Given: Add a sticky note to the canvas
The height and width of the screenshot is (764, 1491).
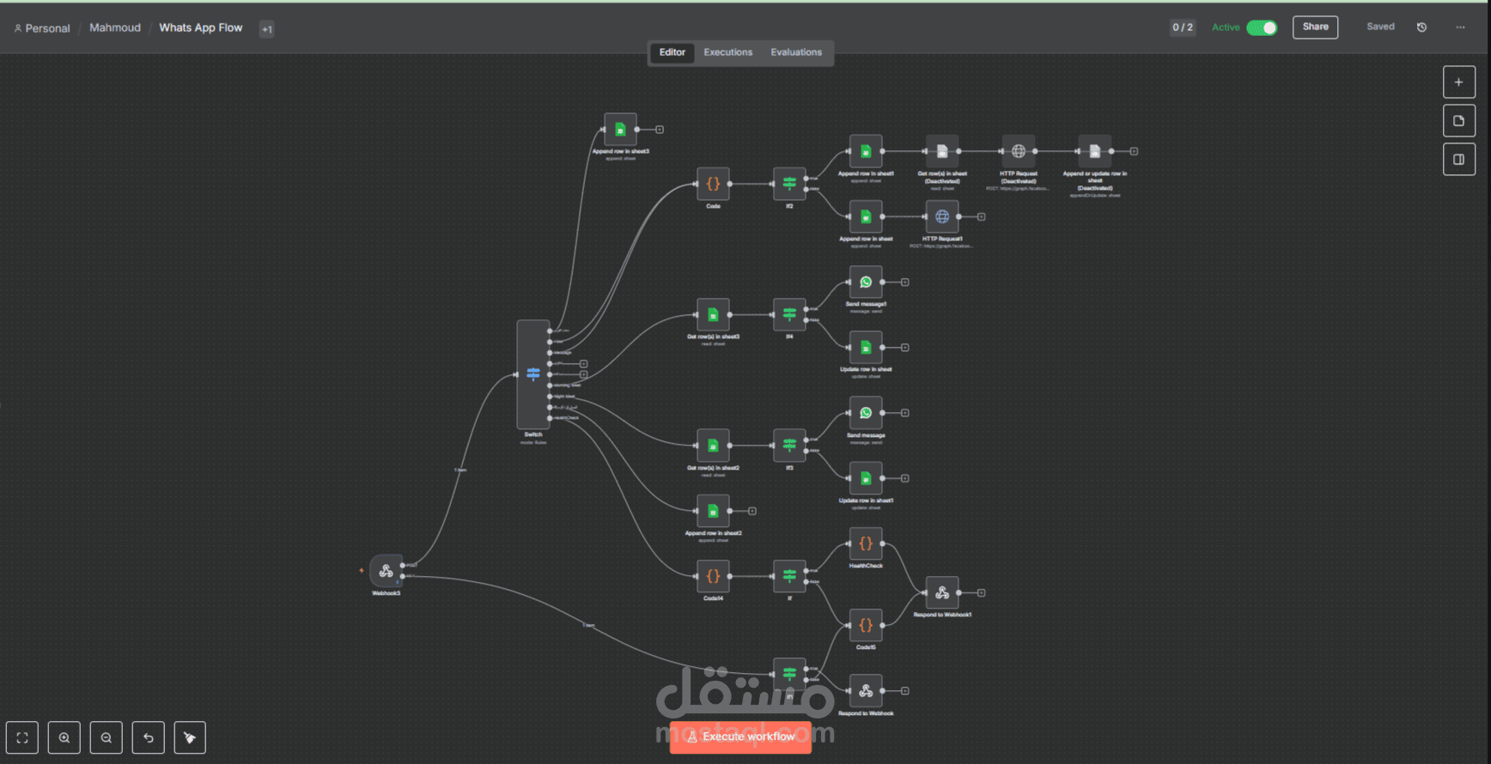Looking at the screenshot, I should (x=1458, y=121).
